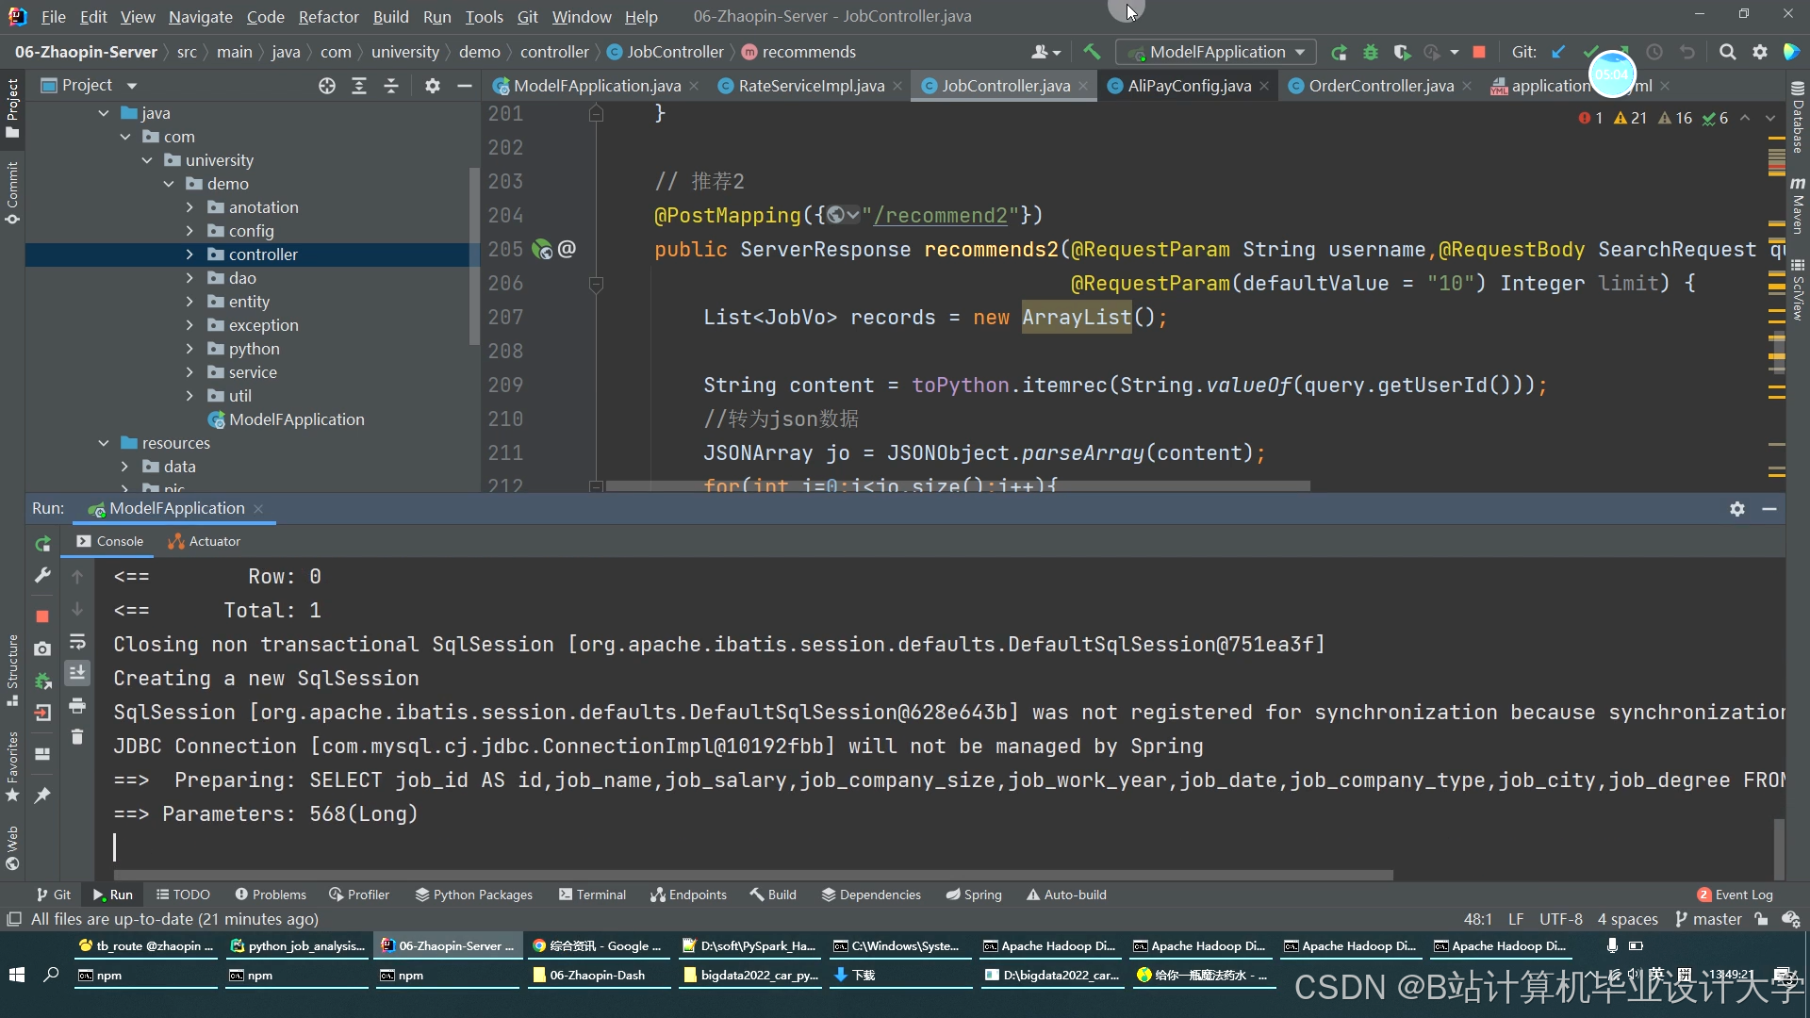Click the Clear All trash icon in the console
The height and width of the screenshot is (1018, 1810).
(77, 736)
